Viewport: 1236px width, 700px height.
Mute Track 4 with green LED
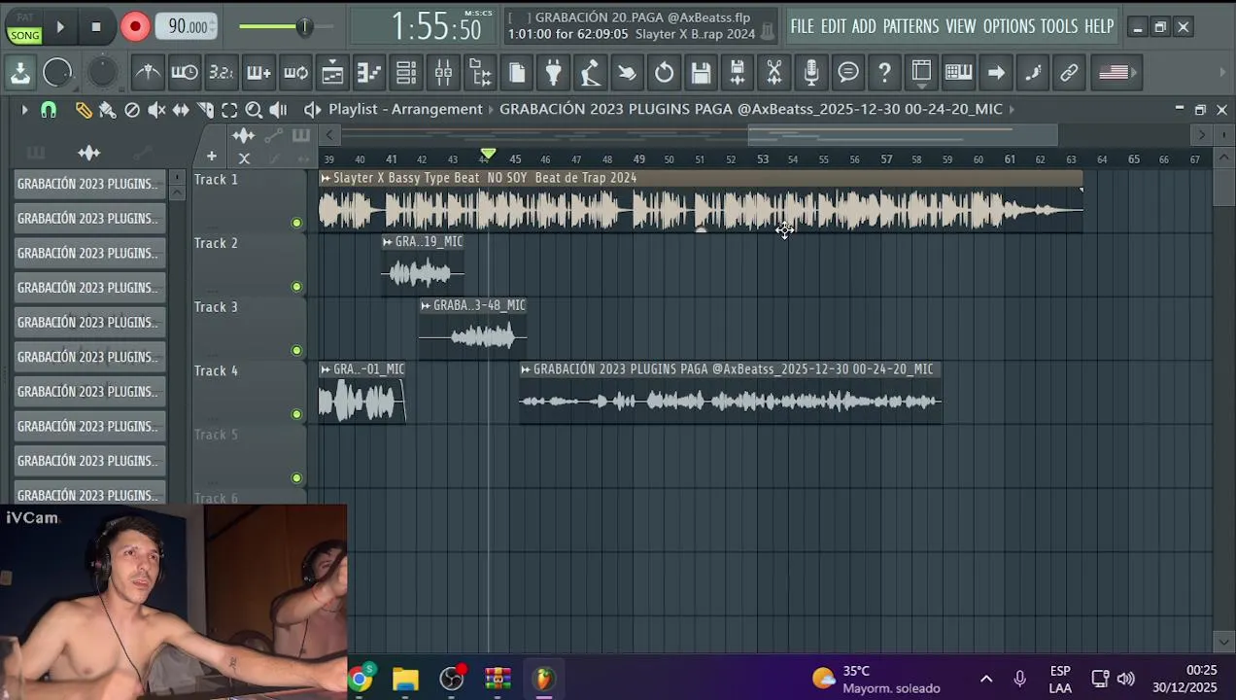click(x=296, y=414)
